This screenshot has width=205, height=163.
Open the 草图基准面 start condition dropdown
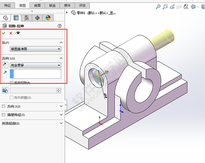tap(36, 49)
